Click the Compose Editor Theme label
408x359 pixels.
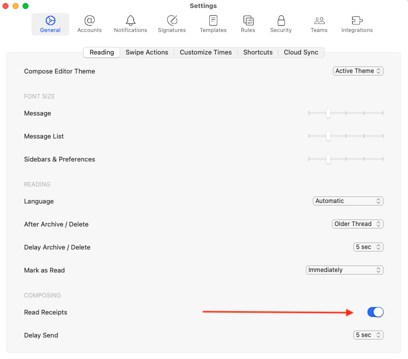(60, 71)
